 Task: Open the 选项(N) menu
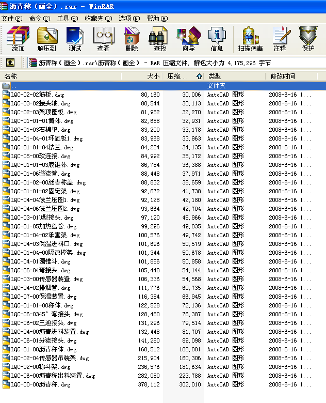[x=129, y=19]
